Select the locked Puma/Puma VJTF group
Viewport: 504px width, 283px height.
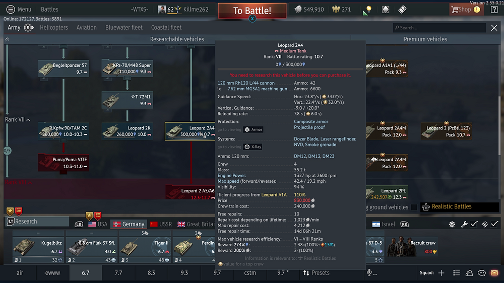point(64,163)
